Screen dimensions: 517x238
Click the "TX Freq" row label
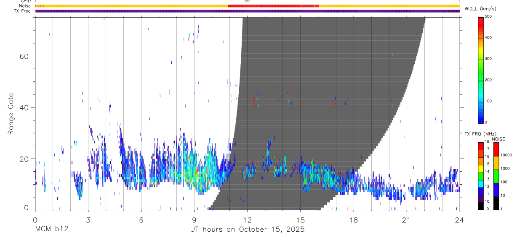click(23, 11)
